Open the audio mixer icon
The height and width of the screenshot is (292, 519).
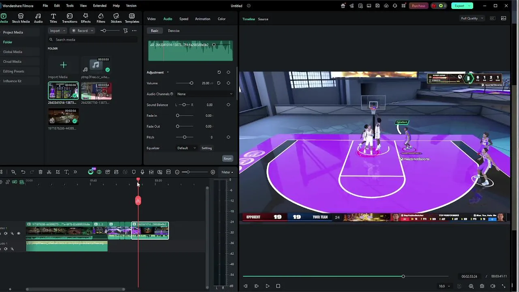[x=151, y=172]
